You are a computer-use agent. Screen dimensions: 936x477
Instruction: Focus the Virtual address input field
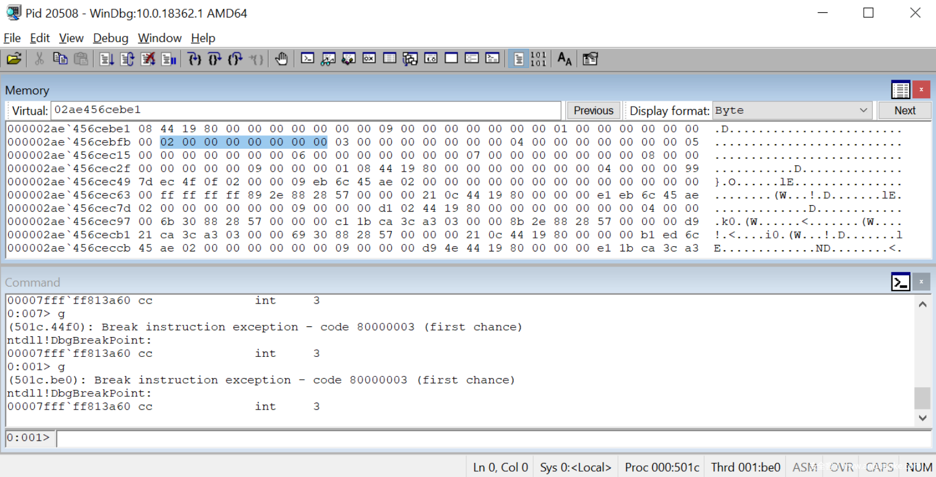[x=306, y=110]
